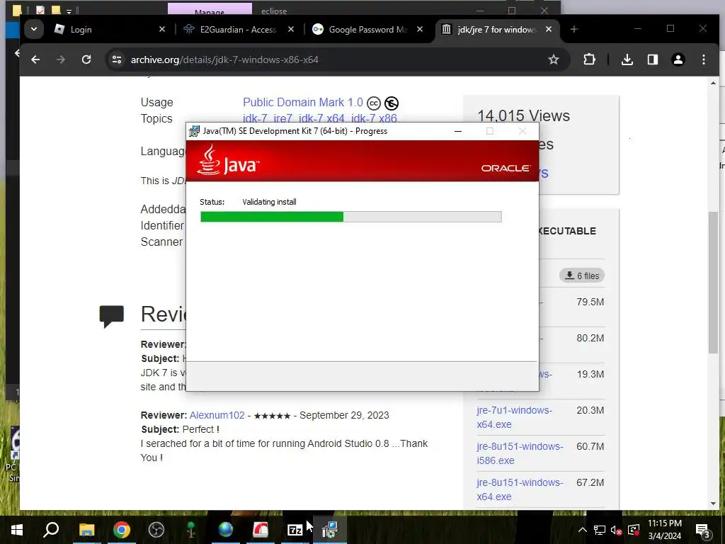Switch to the E2Guardian - Access tab

[238, 30]
